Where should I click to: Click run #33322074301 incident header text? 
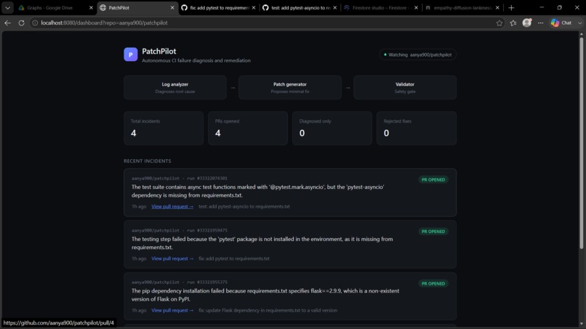pyautogui.click(x=180, y=179)
